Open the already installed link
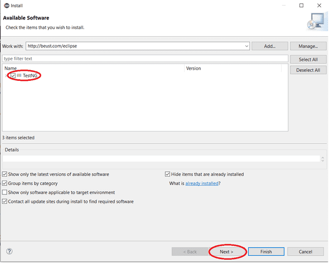The height and width of the screenshot is (263, 329). [x=202, y=183]
